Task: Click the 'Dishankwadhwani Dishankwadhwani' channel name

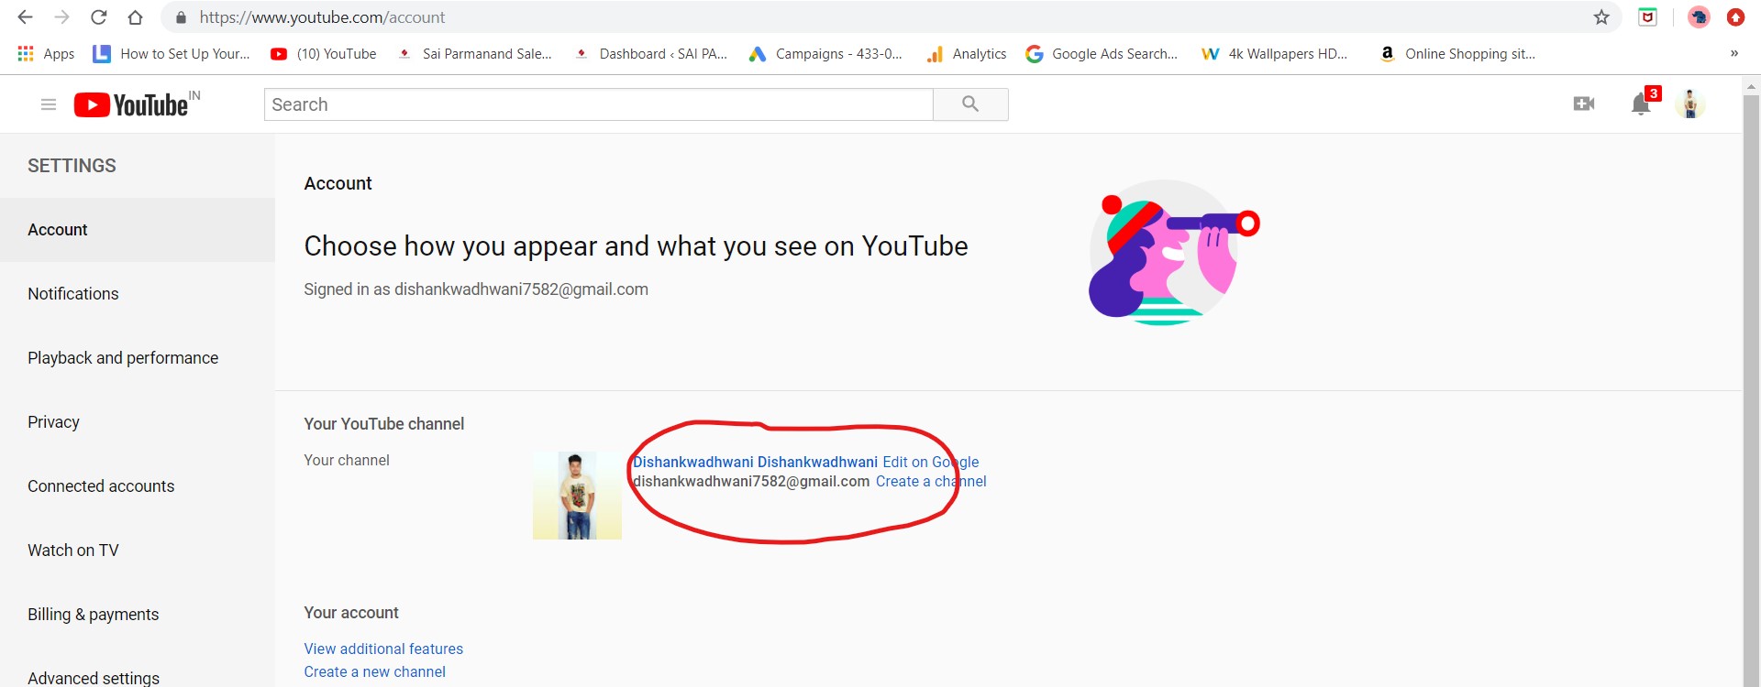Action: click(x=756, y=463)
